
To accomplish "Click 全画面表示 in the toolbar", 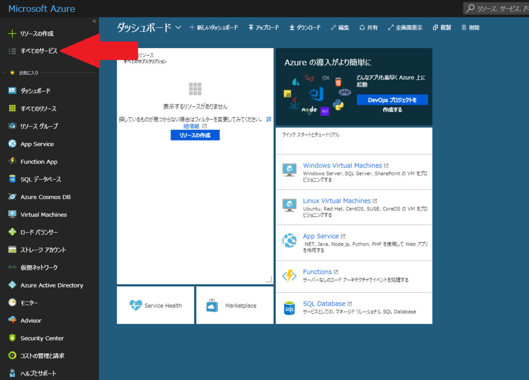I will click(x=405, y=27).
